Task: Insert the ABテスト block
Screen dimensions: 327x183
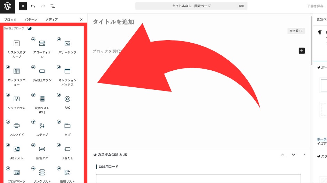Action: [17, 152]
